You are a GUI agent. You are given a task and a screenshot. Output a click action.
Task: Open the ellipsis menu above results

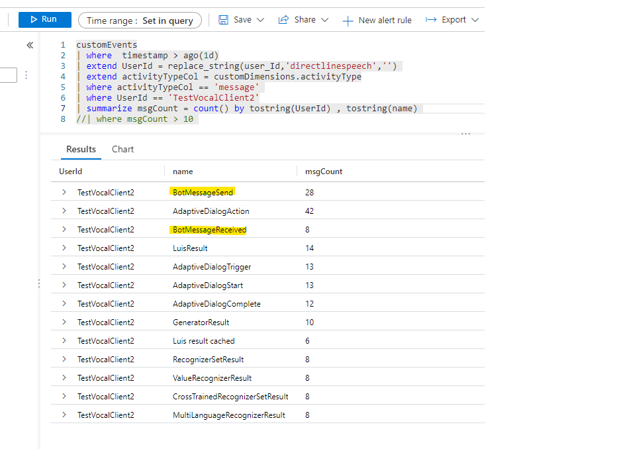(465, 134)
